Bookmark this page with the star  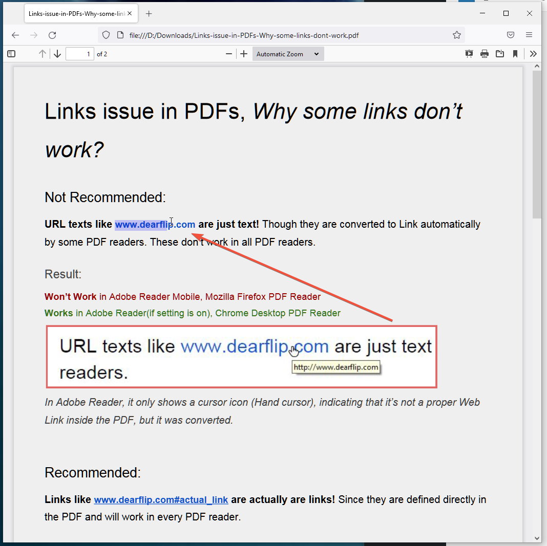pos(456,35)
